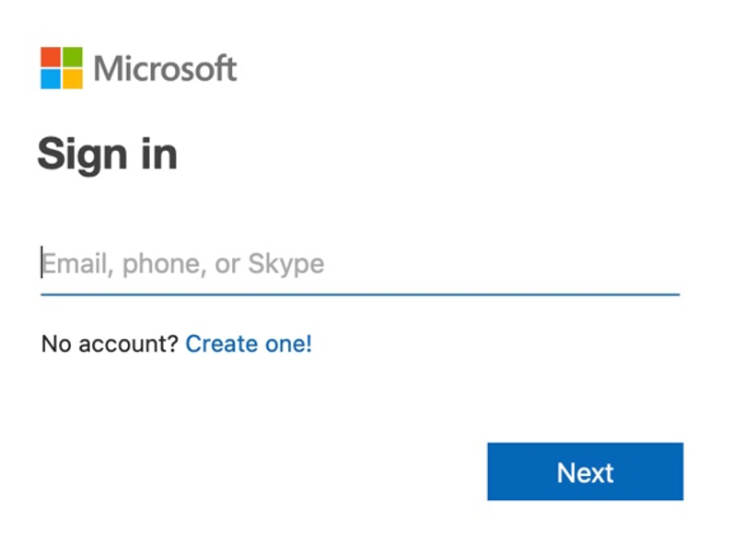Click the word Create in the link

(x=222, y=343)
